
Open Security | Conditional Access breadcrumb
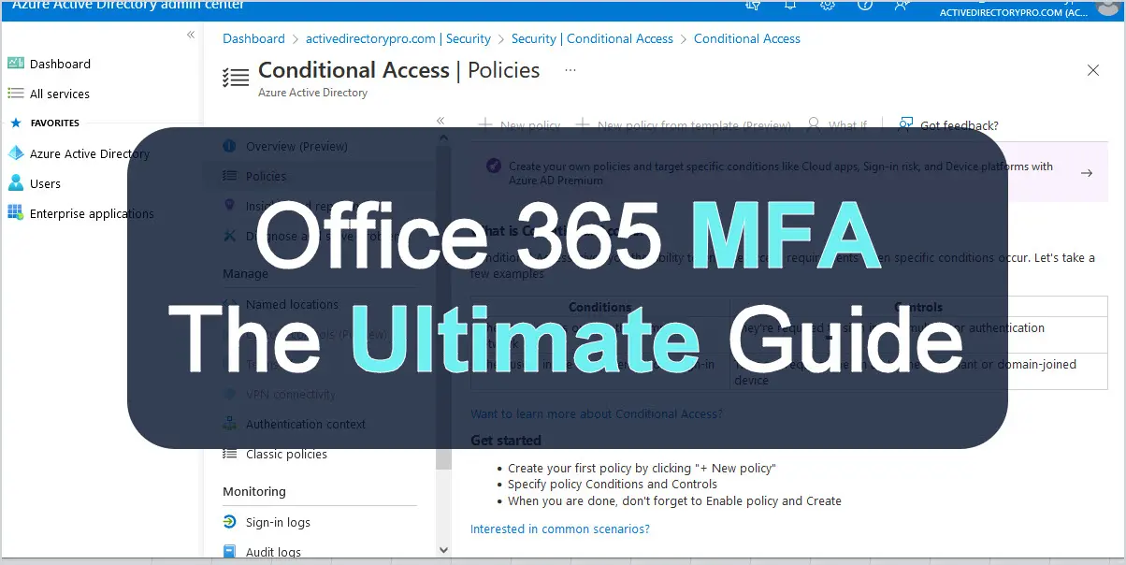pos(592,38)
